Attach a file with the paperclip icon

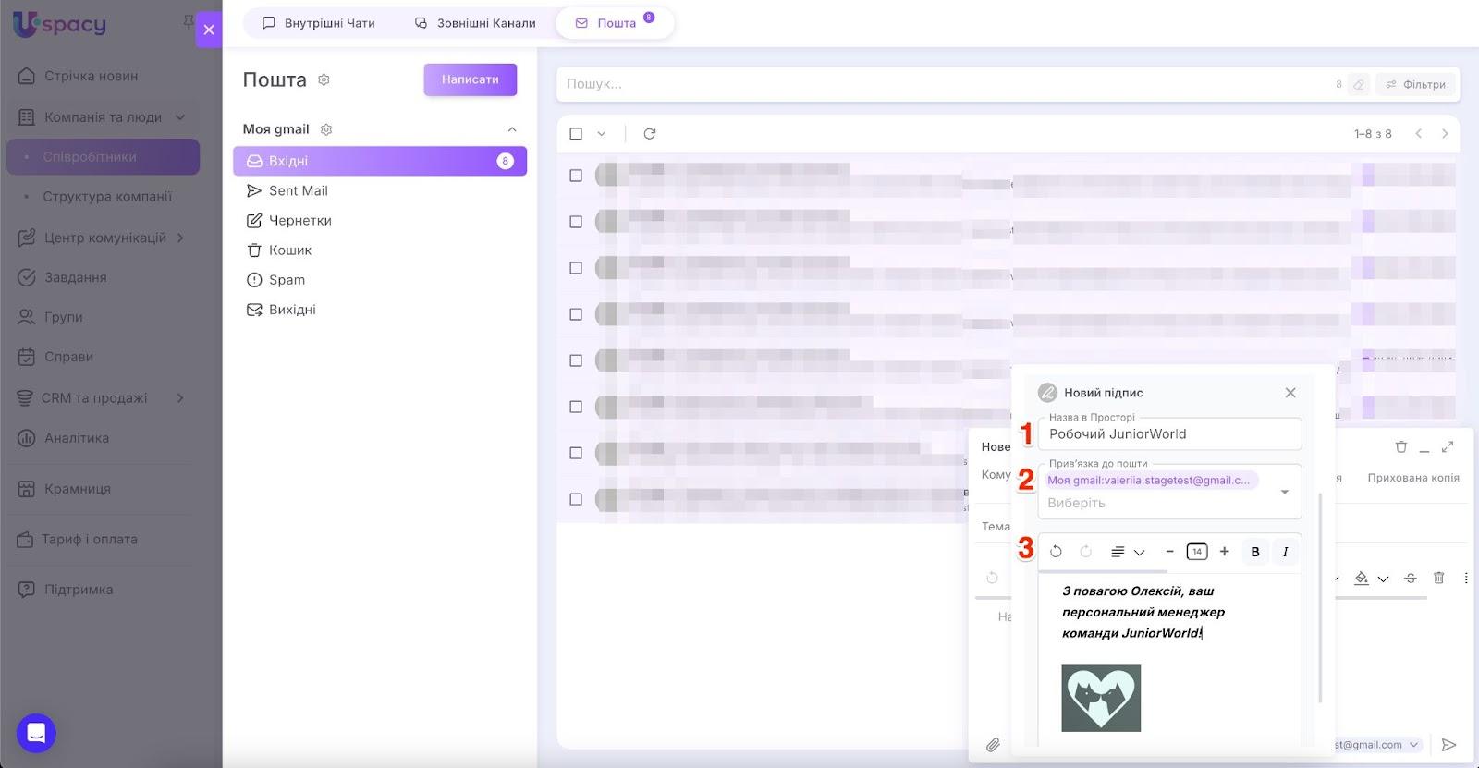click(x=993, y=745)
